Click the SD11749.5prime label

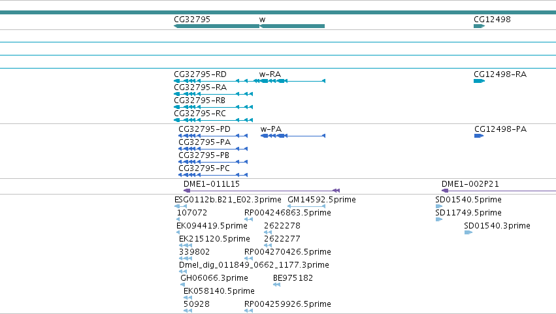point(468,213)
